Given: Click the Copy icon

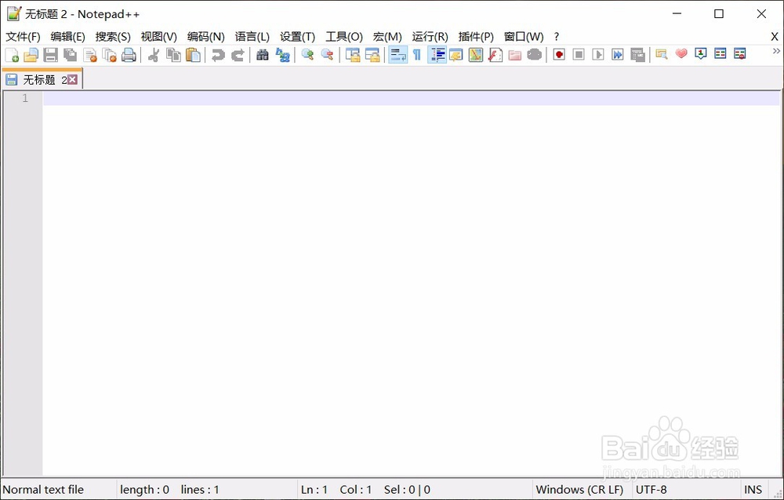Looking at the screenshot, I should click(x=173, y=55).
